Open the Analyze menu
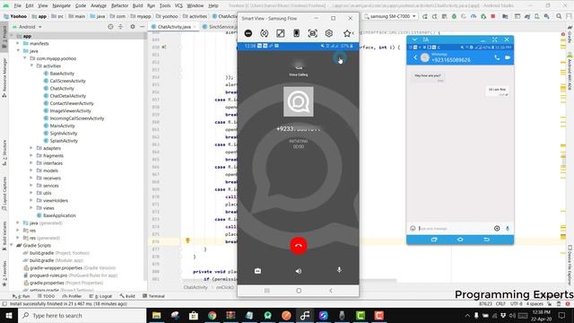This screenshot has width=574, height=323. [99, 6]
